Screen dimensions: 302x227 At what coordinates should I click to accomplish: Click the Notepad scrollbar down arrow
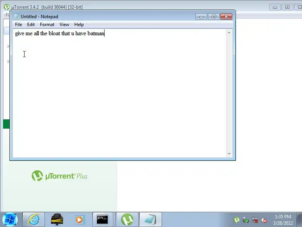tap(229, 154)
